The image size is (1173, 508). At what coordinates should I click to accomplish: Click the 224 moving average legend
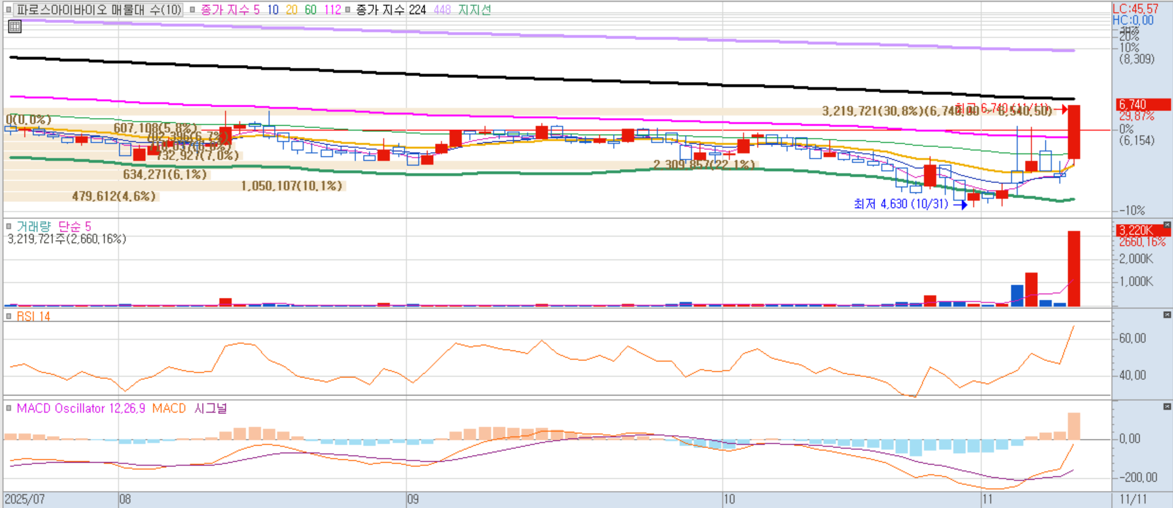pyautogui.click(x=417, y=10)
